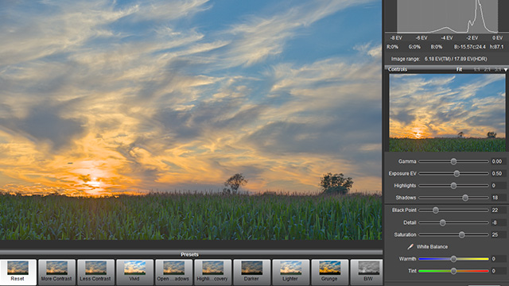Screen dimensions: 509x286
Task: Apply the Vivid preset thumbnail
Action: point(134,272)
